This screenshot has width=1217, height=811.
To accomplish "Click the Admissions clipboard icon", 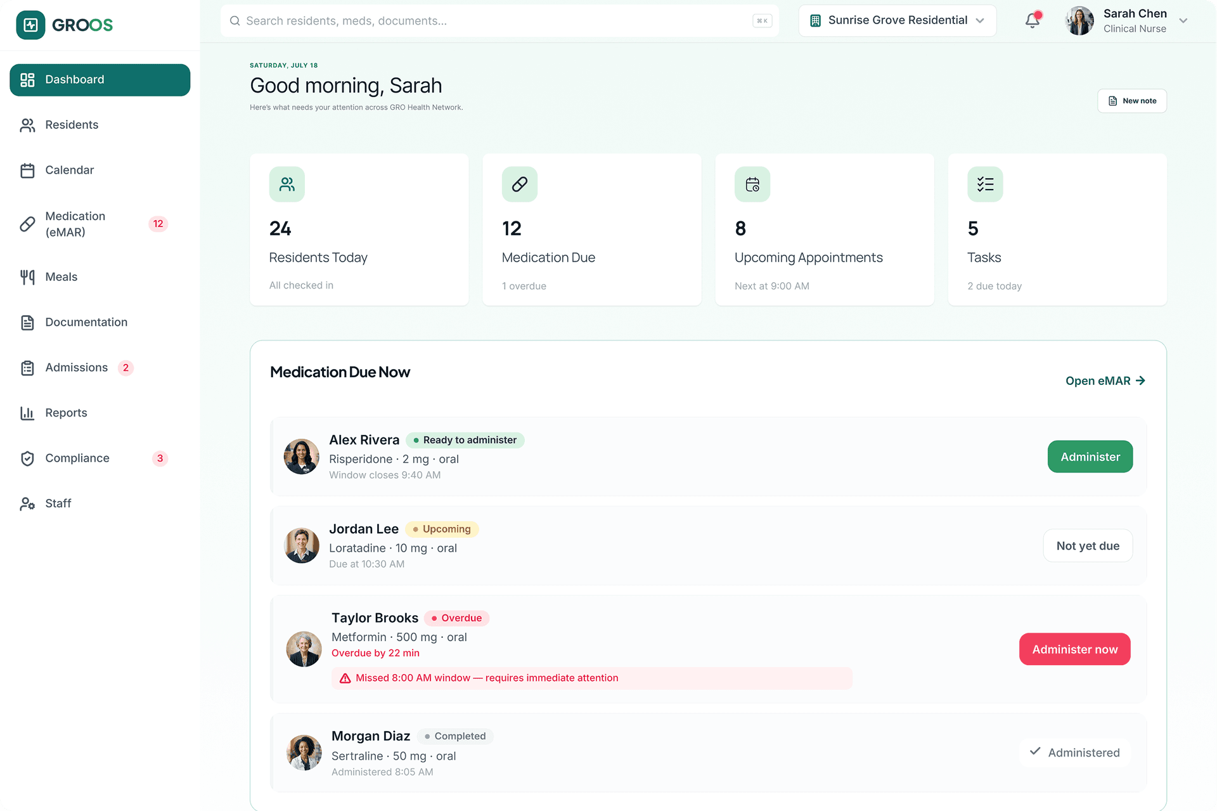I will (x=27, y=368).
